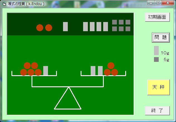
Task: Click the 10g legend weight swatch
Action: 156,51
